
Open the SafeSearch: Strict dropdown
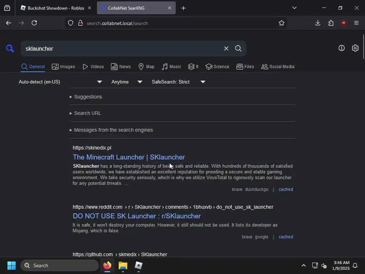(178, 82)
